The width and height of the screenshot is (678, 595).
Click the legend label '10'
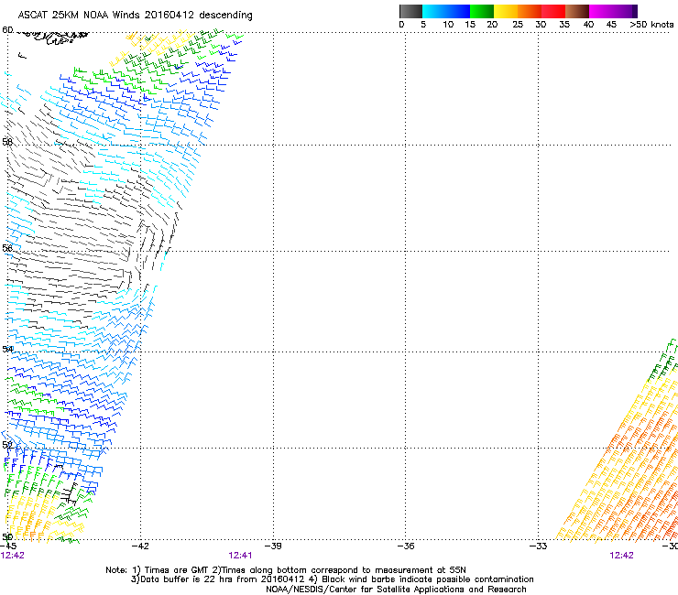448,25
